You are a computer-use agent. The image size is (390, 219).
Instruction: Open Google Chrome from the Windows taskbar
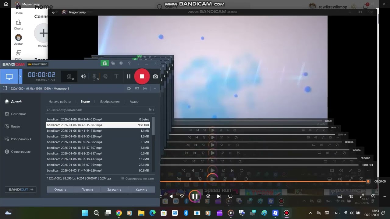119,213
